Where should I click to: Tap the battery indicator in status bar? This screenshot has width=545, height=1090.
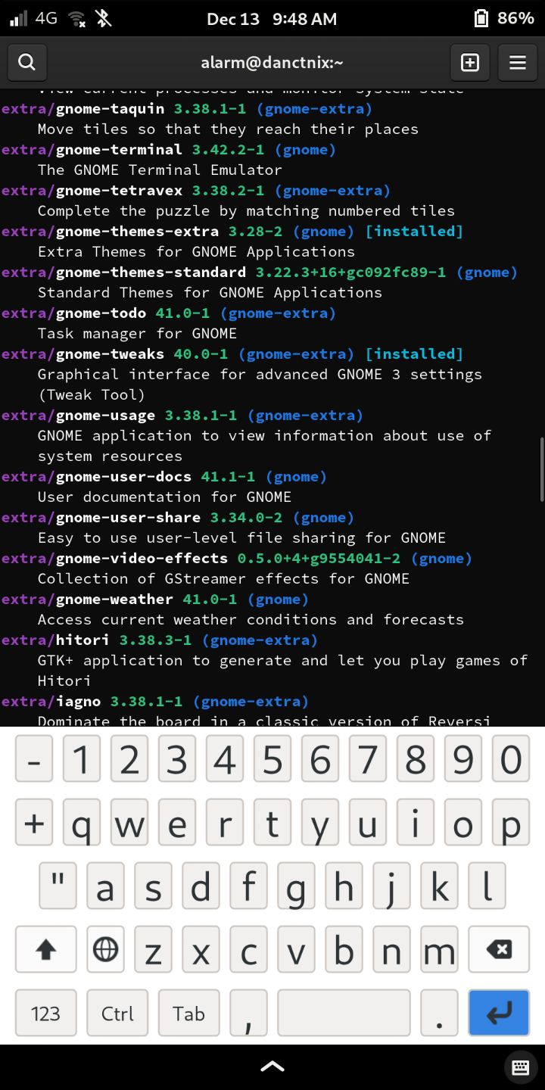pyautogui.click(x=504, y=18)
